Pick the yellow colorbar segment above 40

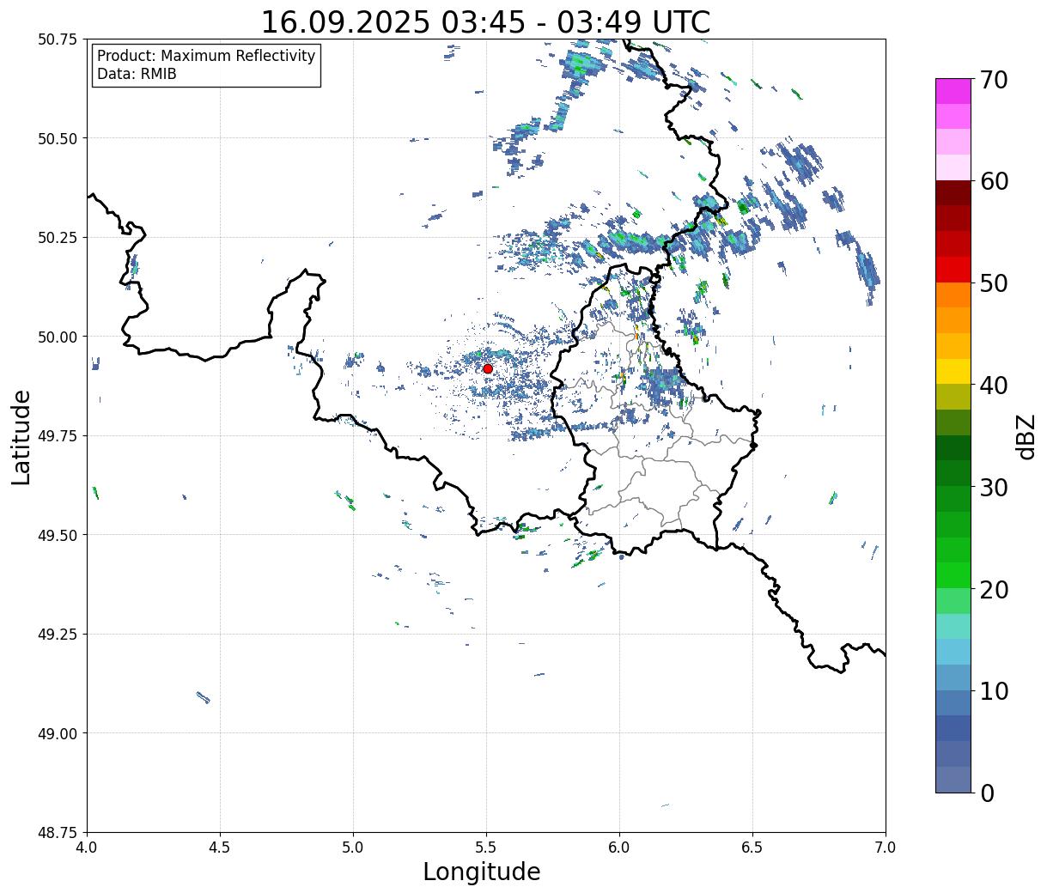click(953, 372)
